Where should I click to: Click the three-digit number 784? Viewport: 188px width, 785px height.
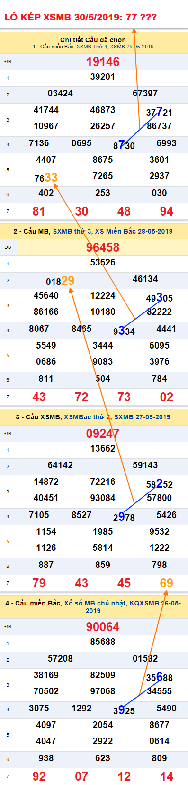coord(159,378)
